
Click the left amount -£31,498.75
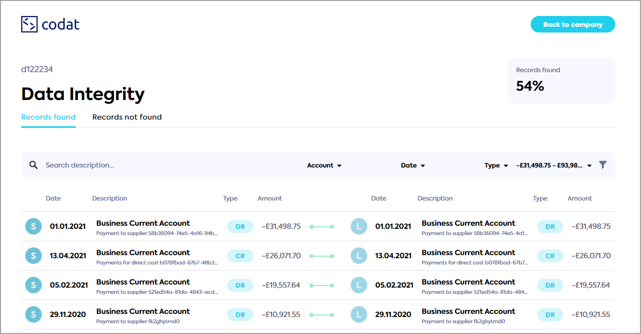[282, 227]
